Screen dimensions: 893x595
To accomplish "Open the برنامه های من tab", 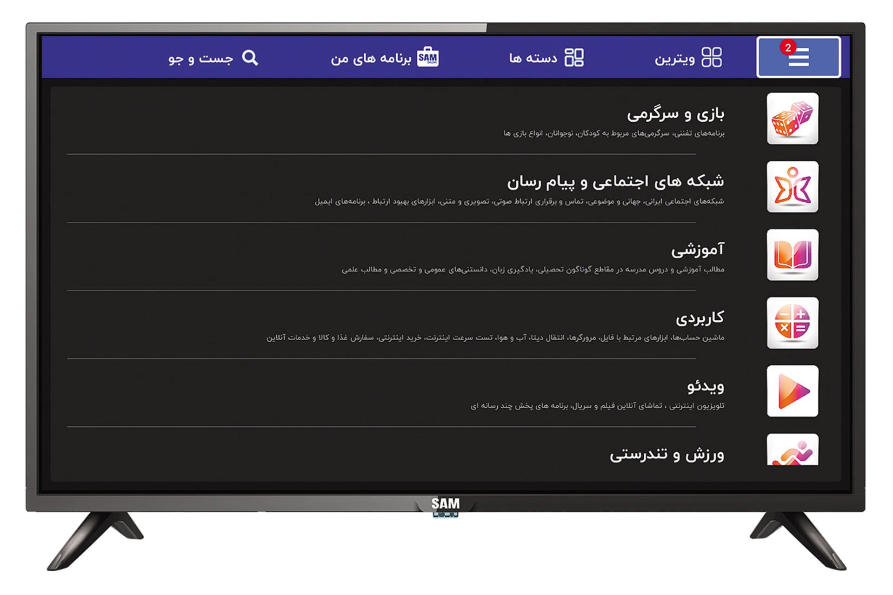I will (371, 59).
